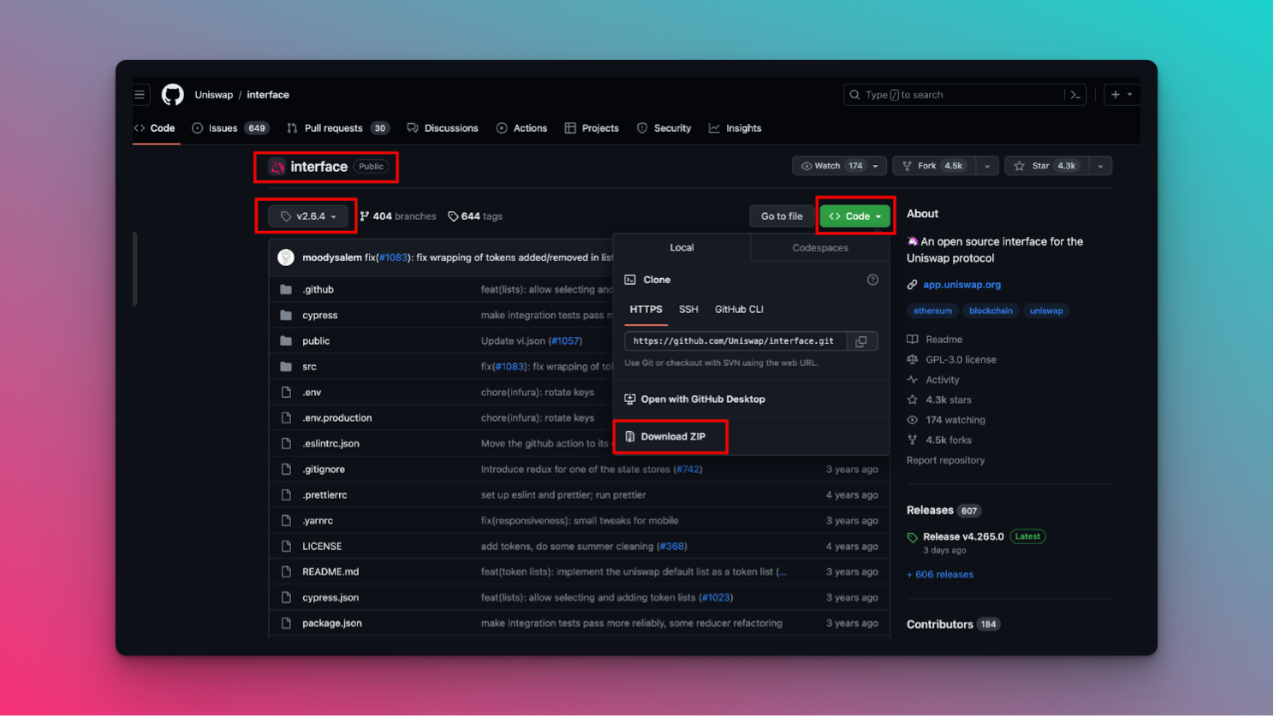Viewport: 1274px width, 716px height.
Task: Open the v2.6.4 tag switcher dropdown
Action: [x=308, y=216]
